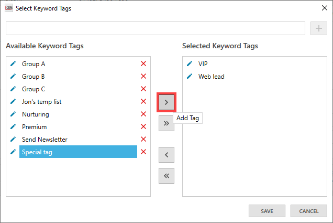The height and width of the screenshot is (223, 333).
Task: Remove tag using single left arrow button
Action: point(166,155)
